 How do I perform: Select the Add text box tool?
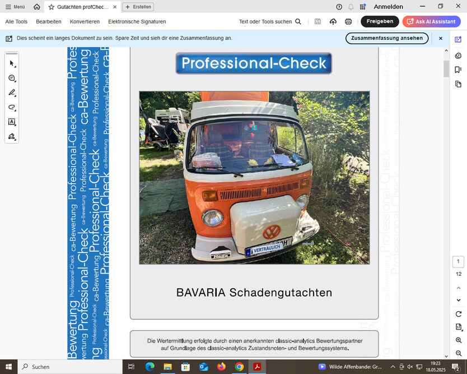coord(12,122)
